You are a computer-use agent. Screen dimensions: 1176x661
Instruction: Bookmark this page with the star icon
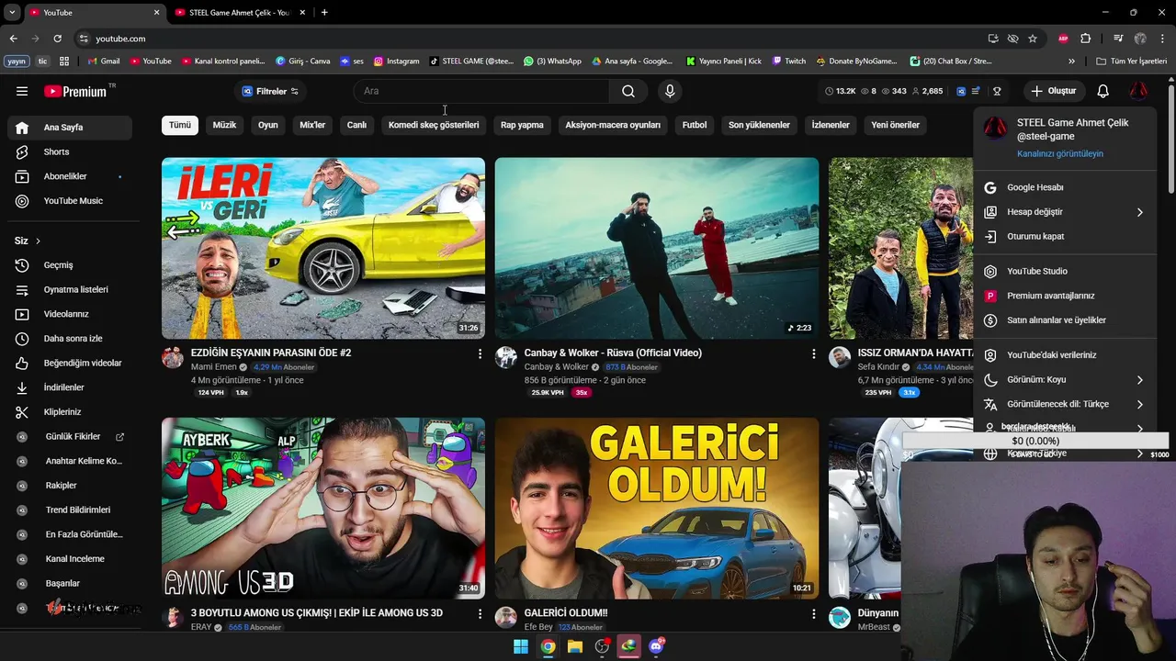[x=1033, y=39]
